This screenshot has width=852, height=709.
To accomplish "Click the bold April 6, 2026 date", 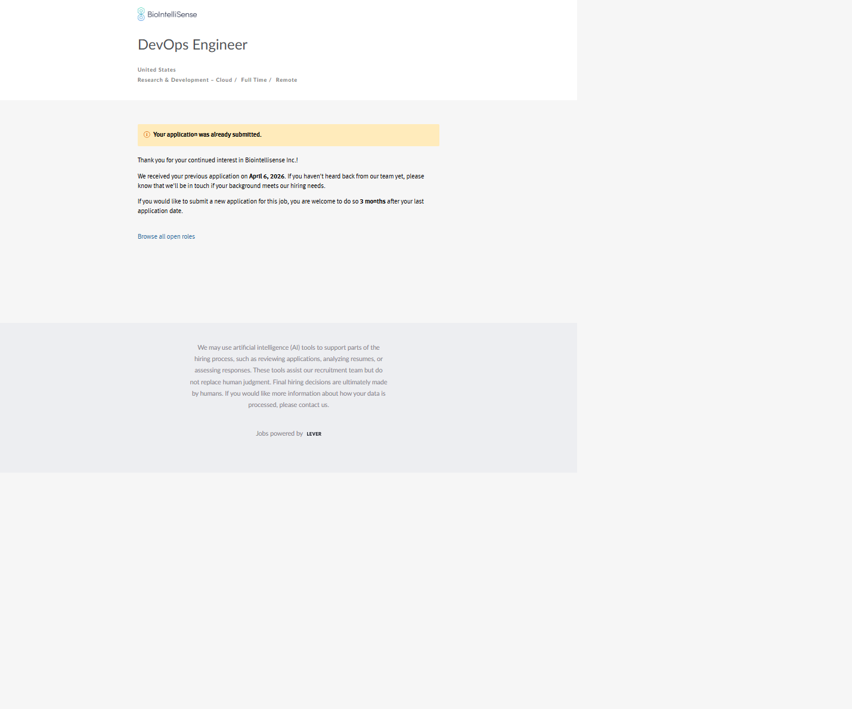I will 267,177.
